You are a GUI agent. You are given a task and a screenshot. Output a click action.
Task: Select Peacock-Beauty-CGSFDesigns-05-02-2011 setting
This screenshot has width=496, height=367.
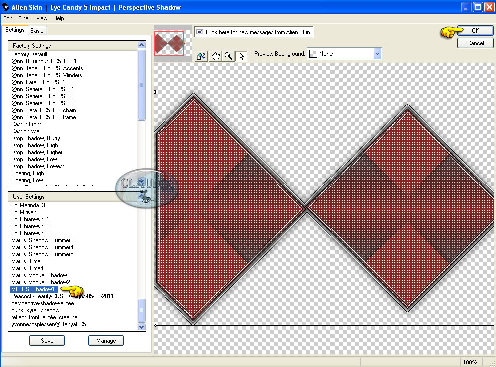coord(62,296)
